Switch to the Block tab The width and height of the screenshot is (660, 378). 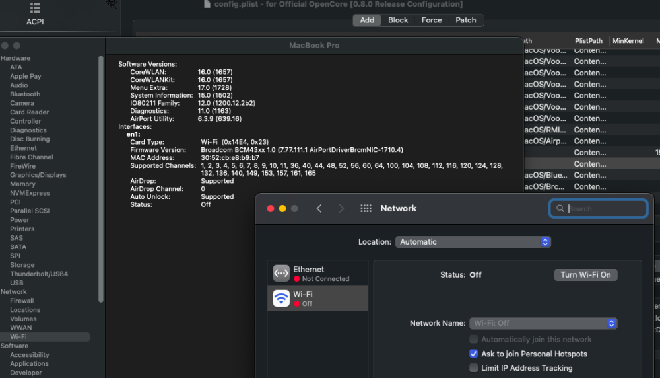pyautogui.click(x=398, y=20)
